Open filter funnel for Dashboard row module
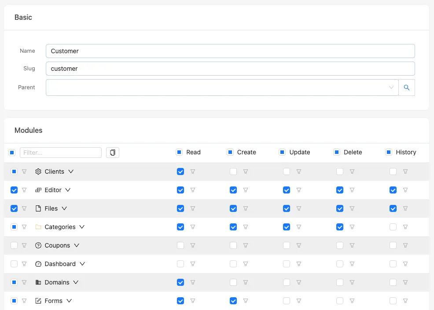The width and height of the screenshot is (434, 310). click(x=24, y=264)
